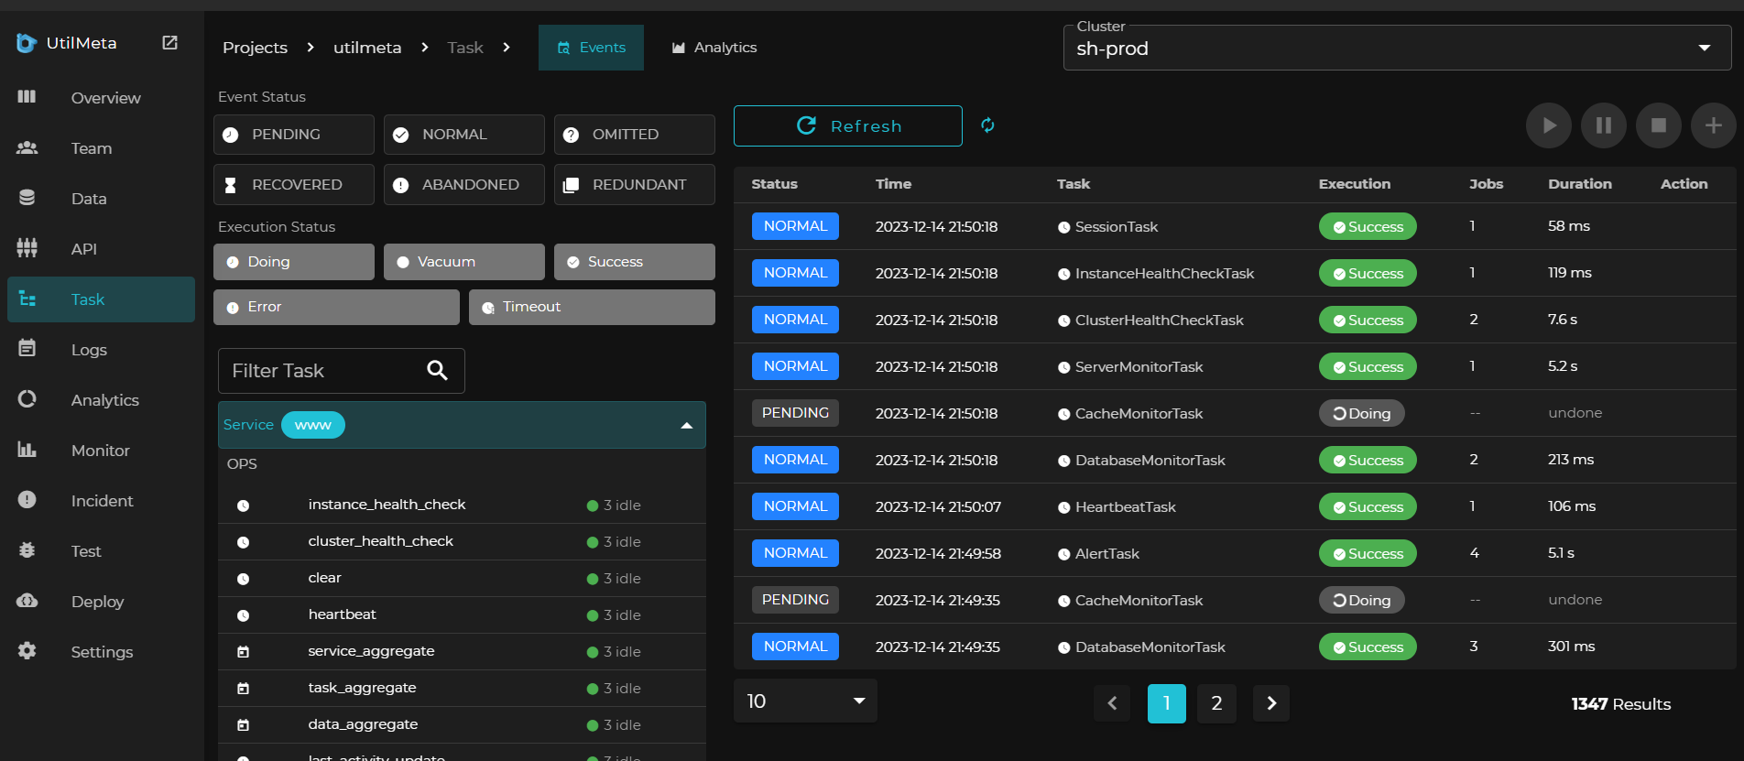The image size is (1744, 761).
Task: Open UtilMeta external link icon
Action: pos(169,42)
